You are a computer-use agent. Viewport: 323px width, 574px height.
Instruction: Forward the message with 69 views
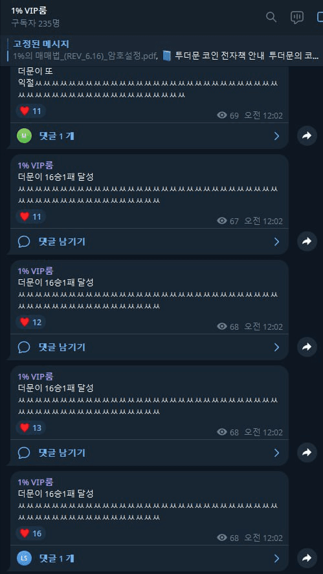click(307, 136)
